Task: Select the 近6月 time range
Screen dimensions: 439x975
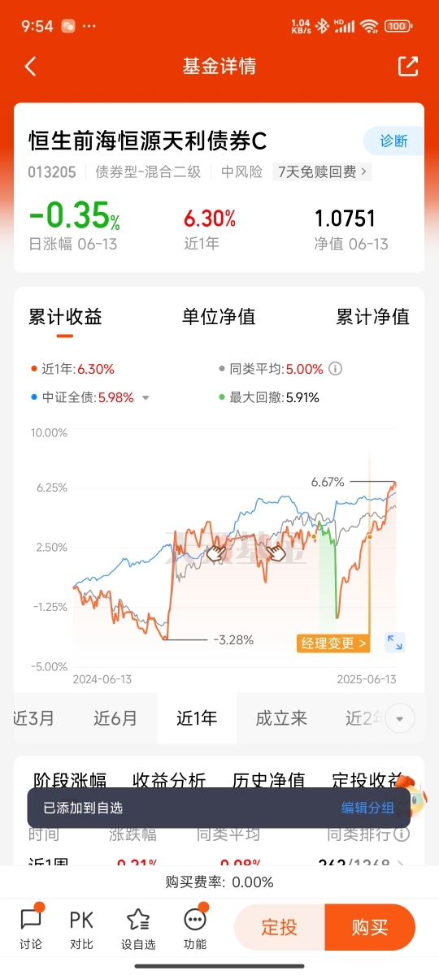Action: pyautogui.click(x=115, y=718)
